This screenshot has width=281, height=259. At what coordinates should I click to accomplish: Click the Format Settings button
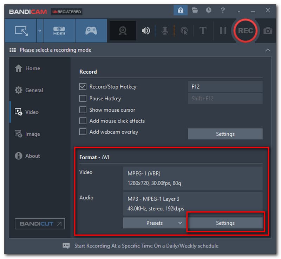coord(225,223)
